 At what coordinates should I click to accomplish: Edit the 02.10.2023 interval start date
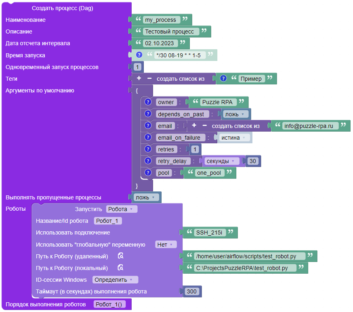click(x=160, y=43)
